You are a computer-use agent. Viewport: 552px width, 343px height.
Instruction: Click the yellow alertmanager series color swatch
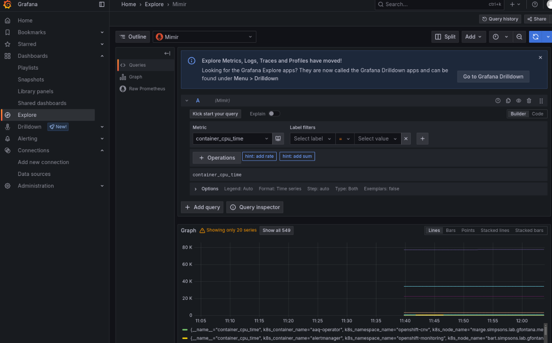coord(184,339)
